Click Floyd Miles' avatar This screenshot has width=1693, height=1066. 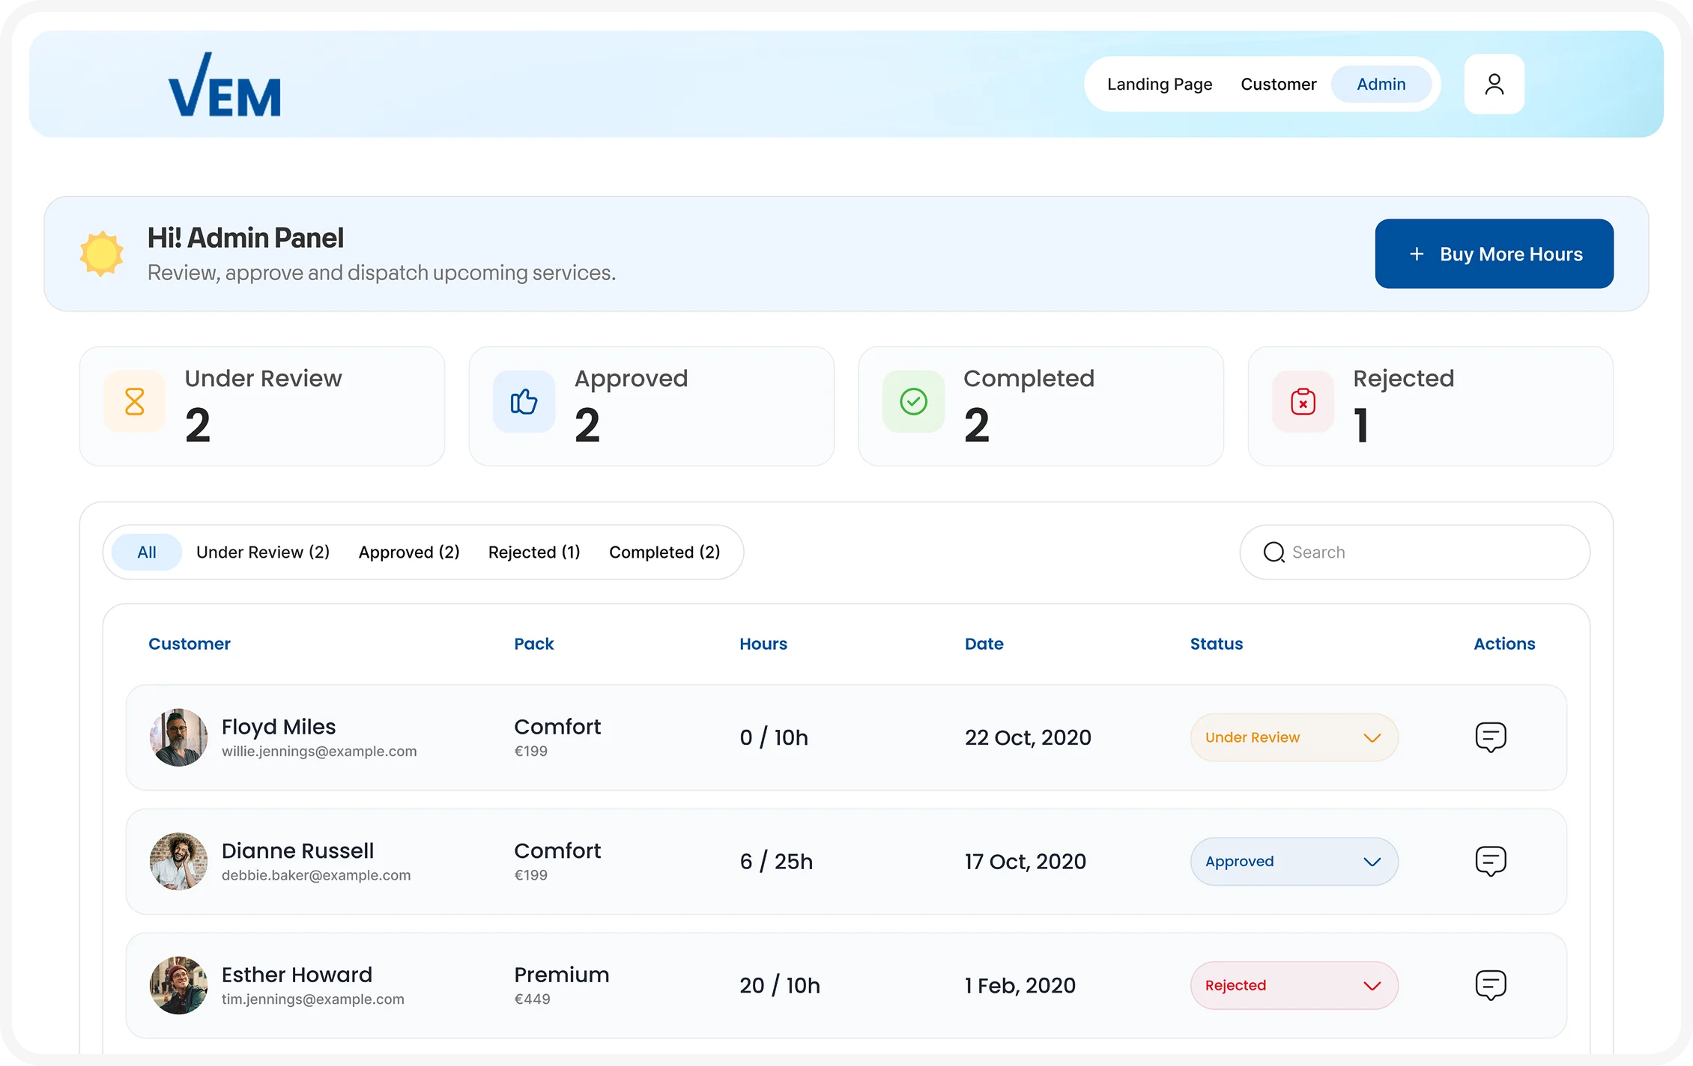[x=178, y=737]
